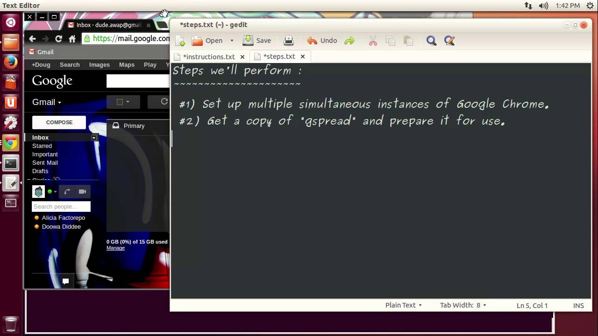Click the COMPOSE button

(x=59, y=122)
